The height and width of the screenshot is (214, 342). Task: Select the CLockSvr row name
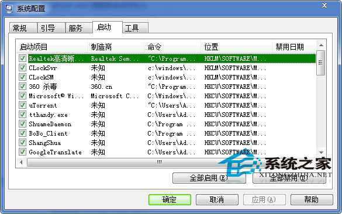tap(43, 68)
